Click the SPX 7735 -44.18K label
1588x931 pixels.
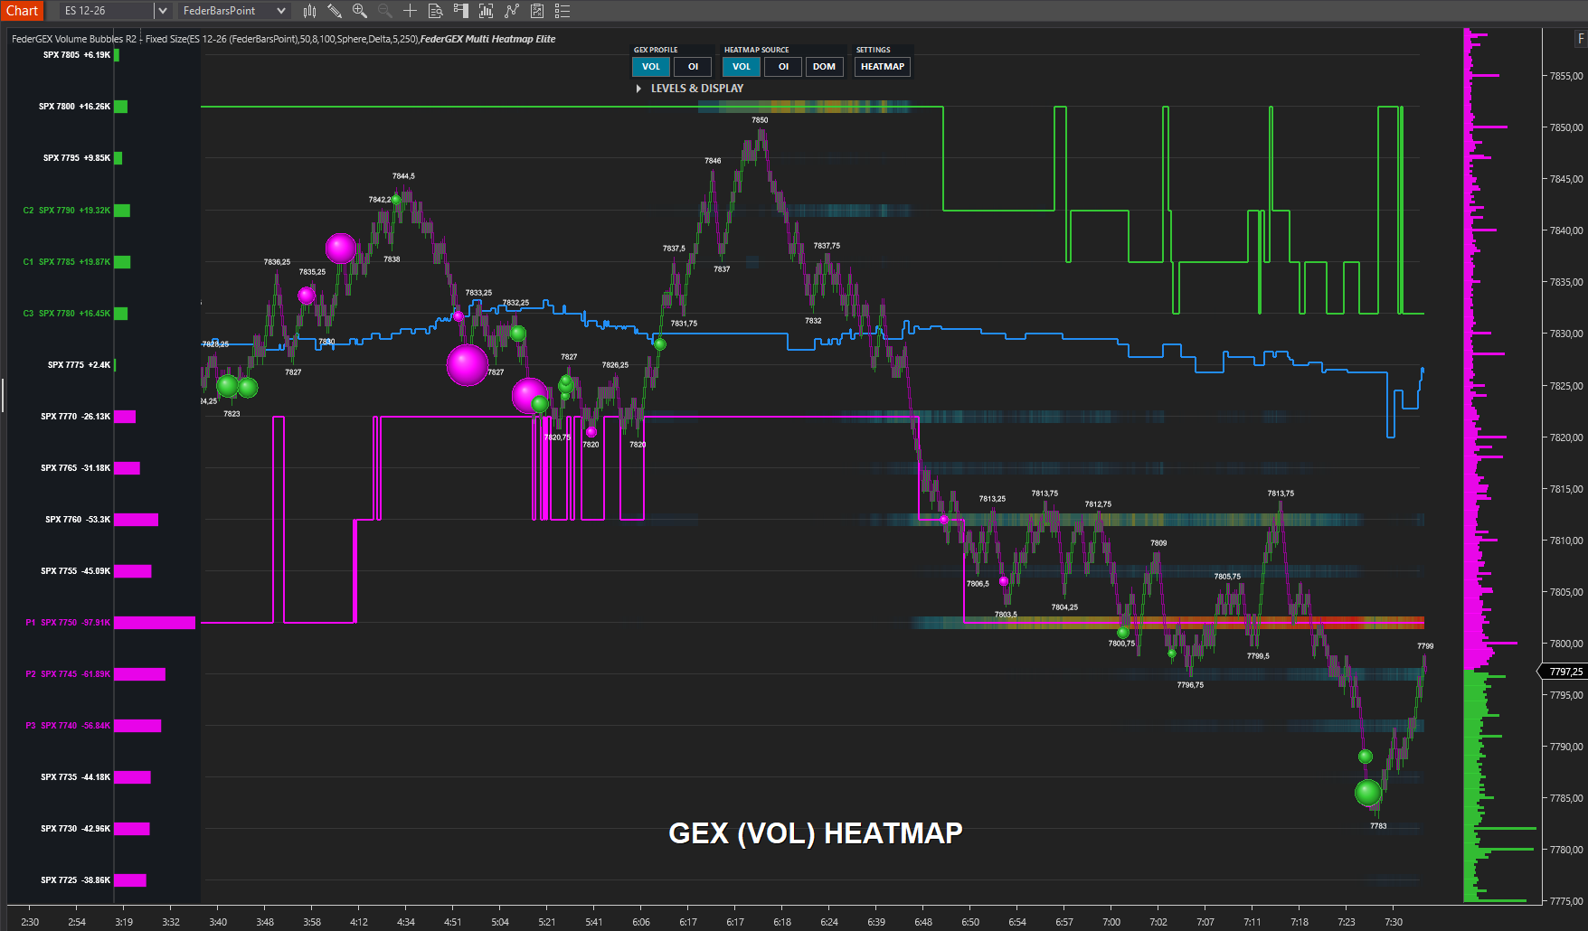point(75,777)
